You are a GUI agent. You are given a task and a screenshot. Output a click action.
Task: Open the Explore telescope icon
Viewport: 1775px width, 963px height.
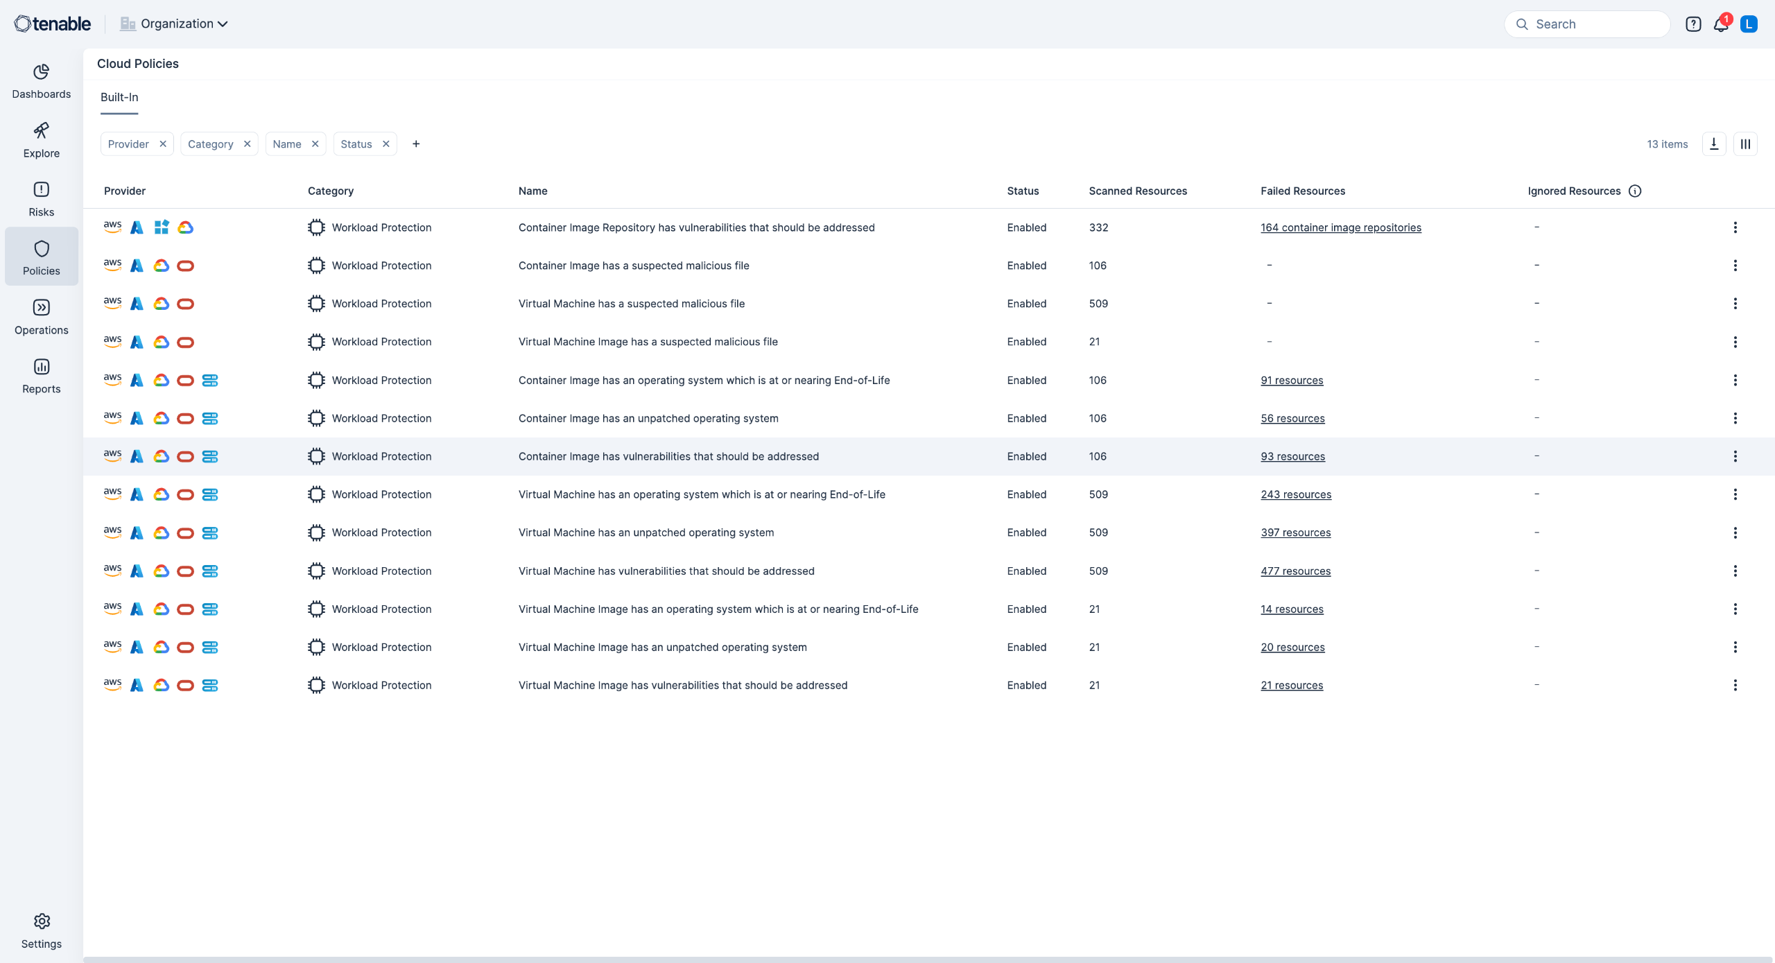[x=41, y=132]
